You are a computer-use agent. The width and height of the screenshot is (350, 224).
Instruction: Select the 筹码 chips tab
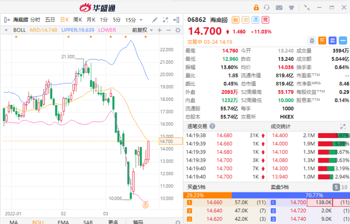click(138, 222)
